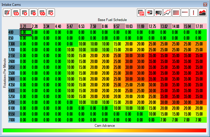Image resolution: width=210 pixels, height=137 pixels.
Task: Select the 6550 RPM row header
Action: (14, 114)
